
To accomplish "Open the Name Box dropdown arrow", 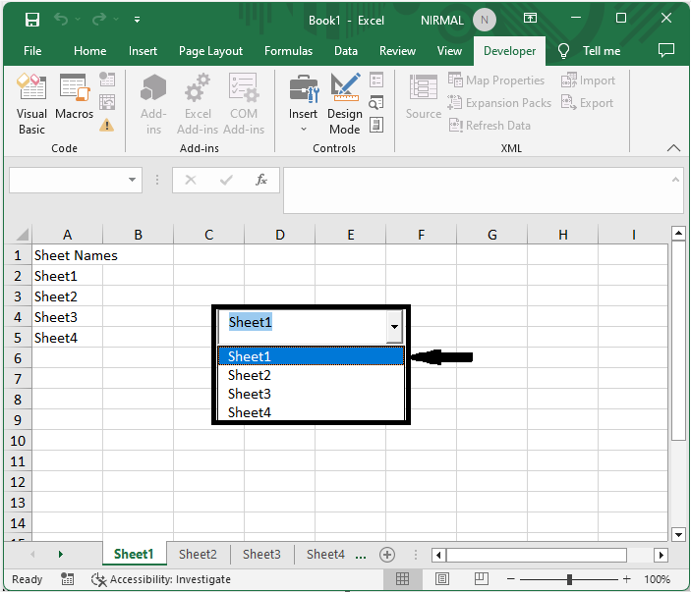I will tap(132, 180).
